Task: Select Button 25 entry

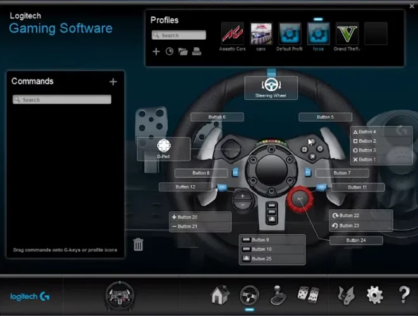Action: [272, 258]
